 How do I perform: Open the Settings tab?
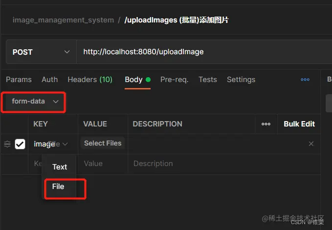(x=241, y=80)
